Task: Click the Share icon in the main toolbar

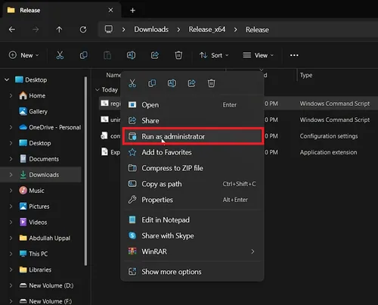Action: pos(155,55)
